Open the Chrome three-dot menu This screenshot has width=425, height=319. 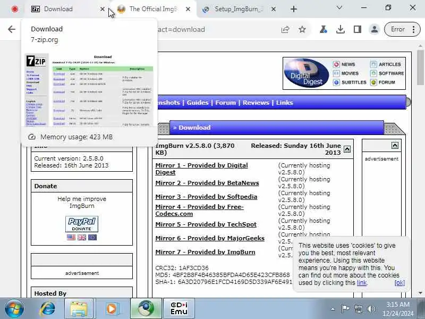pos(413,29)
